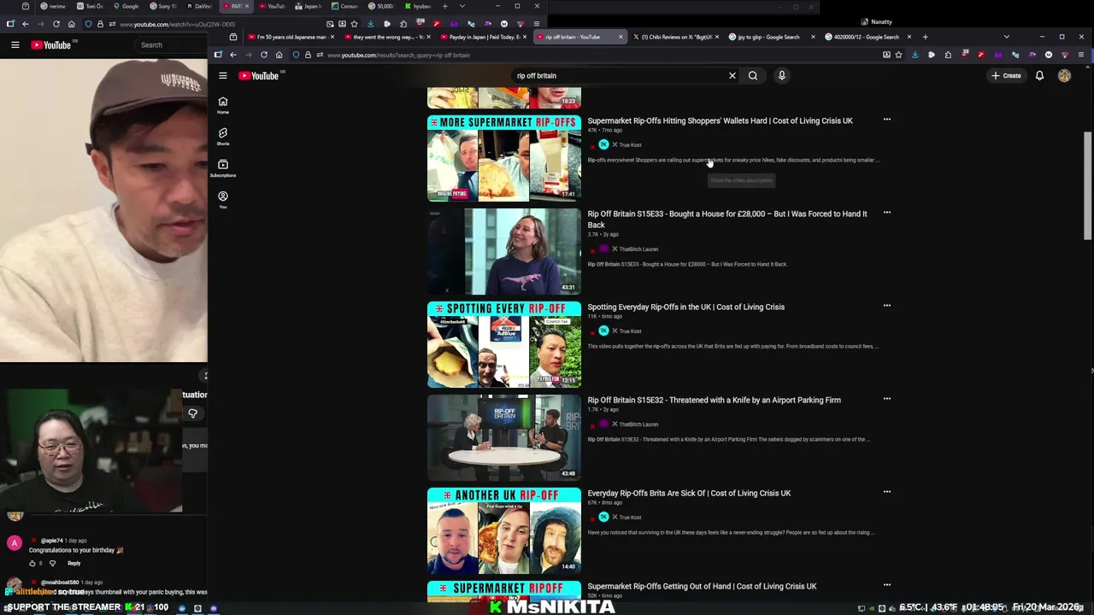Switch to 'they went the wrong way' tab
The height and width of the screenshot is (615, 1094).
(x=385, y=37)
